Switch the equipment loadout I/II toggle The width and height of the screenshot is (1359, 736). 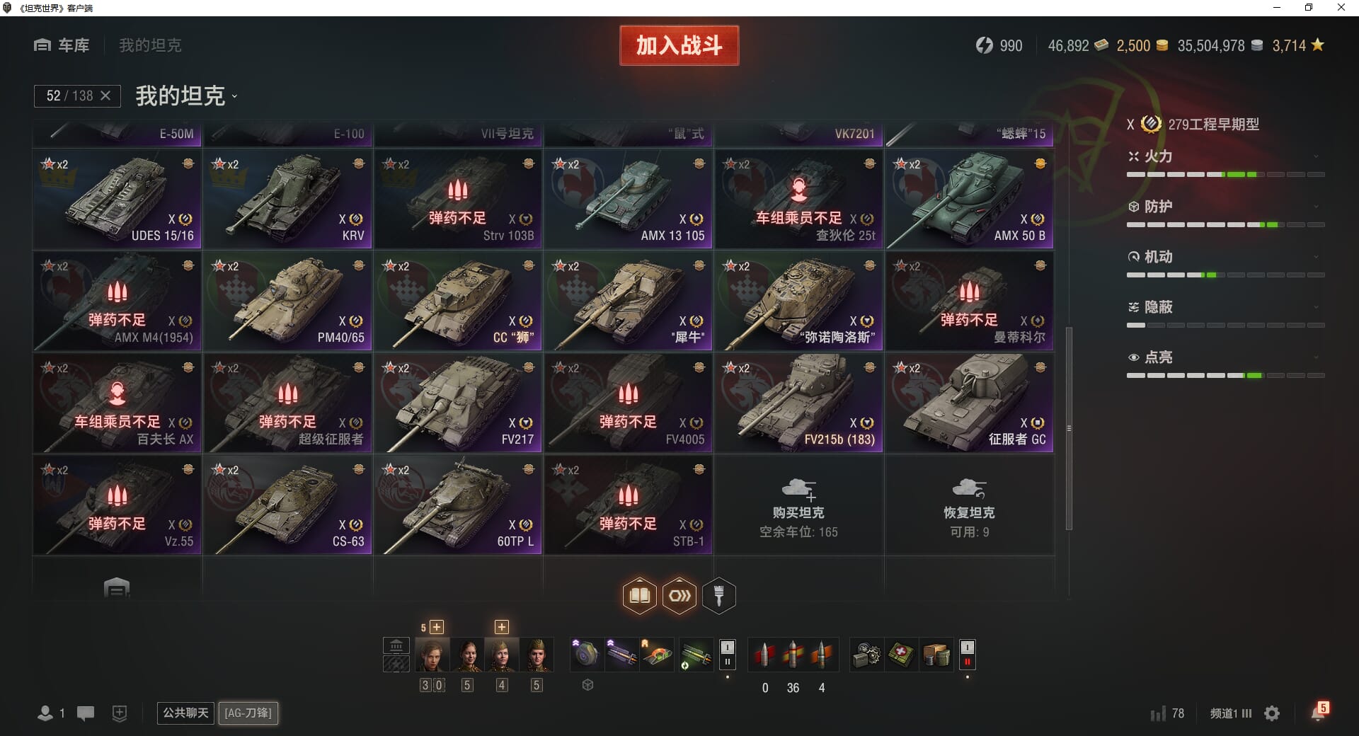[x=727, y=655]
